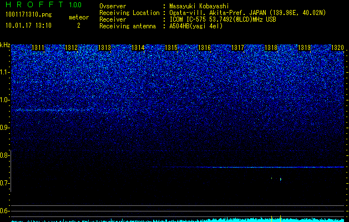Click the 1313 time marker
Screen dimensions: 349x222
point(104,48)
